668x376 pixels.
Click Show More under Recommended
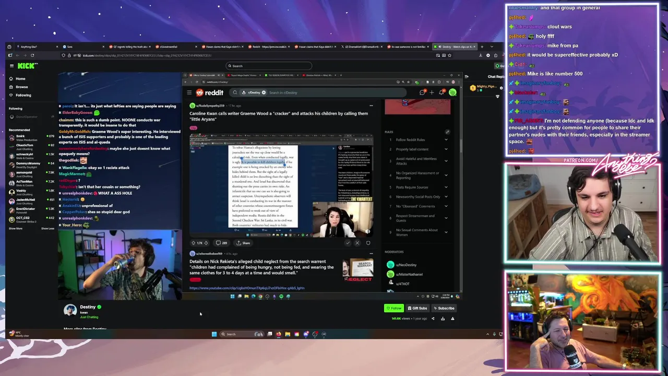(16, 228)
